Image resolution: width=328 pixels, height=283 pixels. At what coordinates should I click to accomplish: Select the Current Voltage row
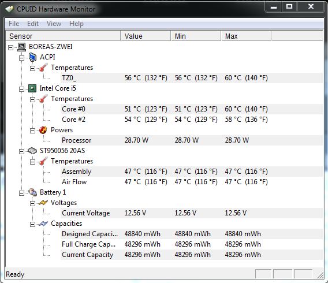tap(191, 213)
